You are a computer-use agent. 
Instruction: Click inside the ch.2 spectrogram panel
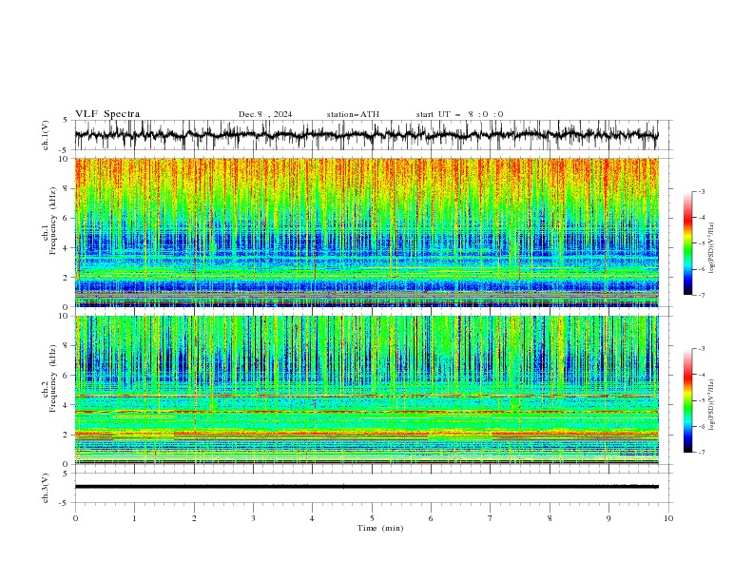366,390
